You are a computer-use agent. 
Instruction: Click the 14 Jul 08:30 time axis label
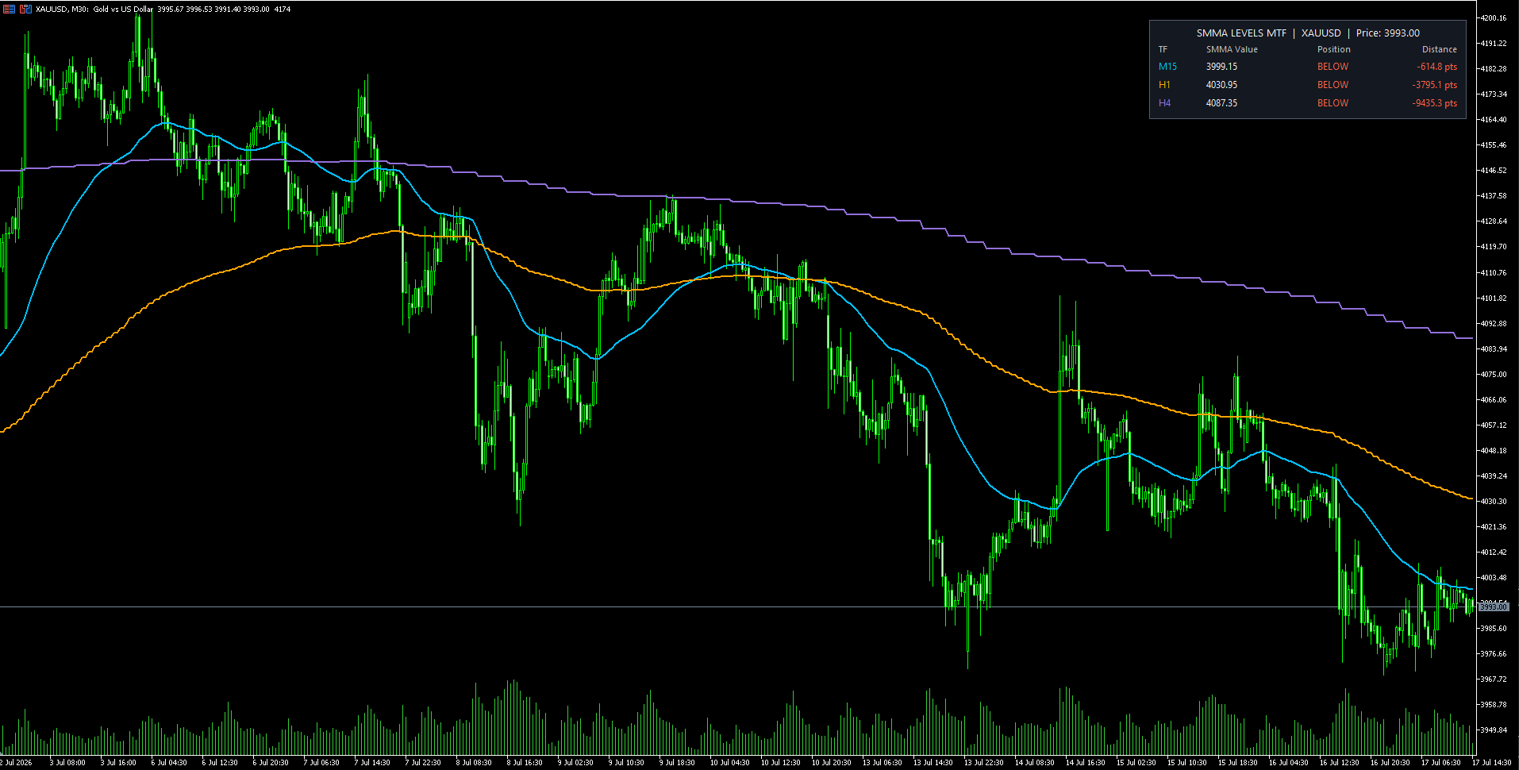coord(1034,763)
